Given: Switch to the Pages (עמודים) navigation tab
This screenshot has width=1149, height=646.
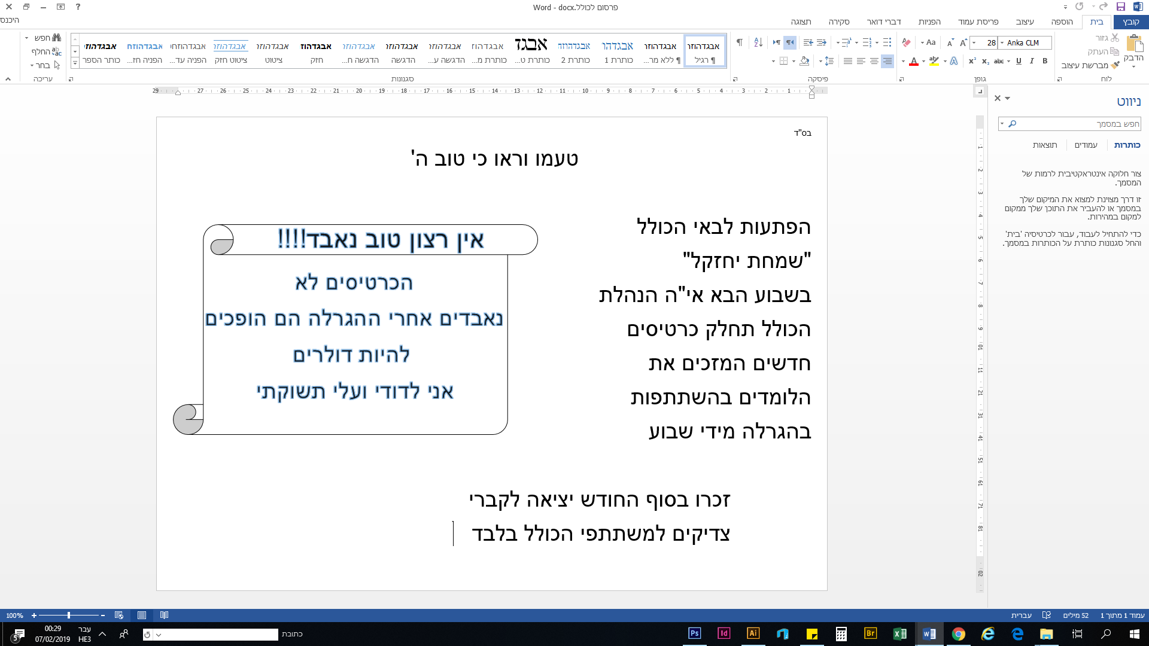Looking at the screenshot, I should 1086,145.
